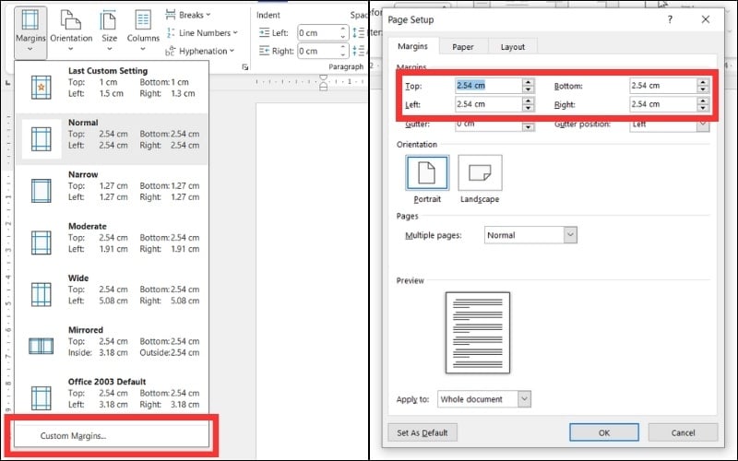Choose the Narrow margin preset
The height and width of the screenshot is (461, 738).
[x=112, y=191]
